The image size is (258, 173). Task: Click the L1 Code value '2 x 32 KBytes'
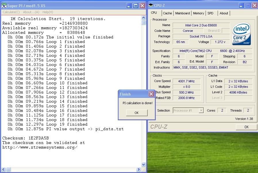pos(238,87)
